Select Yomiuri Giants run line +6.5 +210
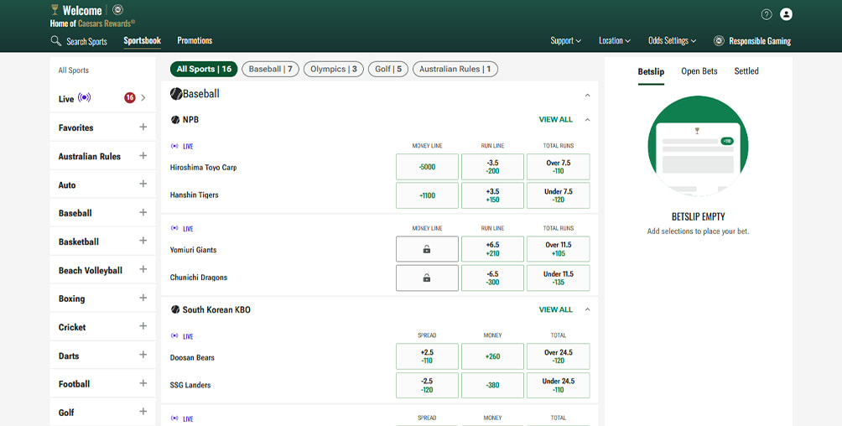842x426 pixels. pos(492,249)
